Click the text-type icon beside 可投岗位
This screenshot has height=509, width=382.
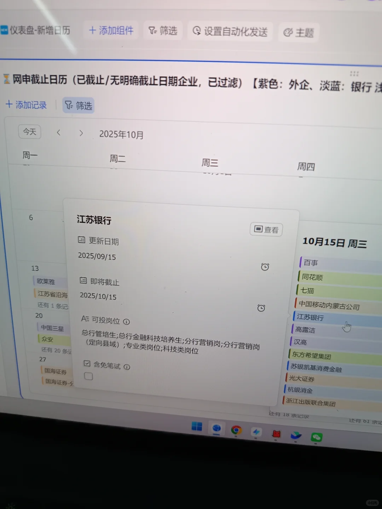click(85, 319)
